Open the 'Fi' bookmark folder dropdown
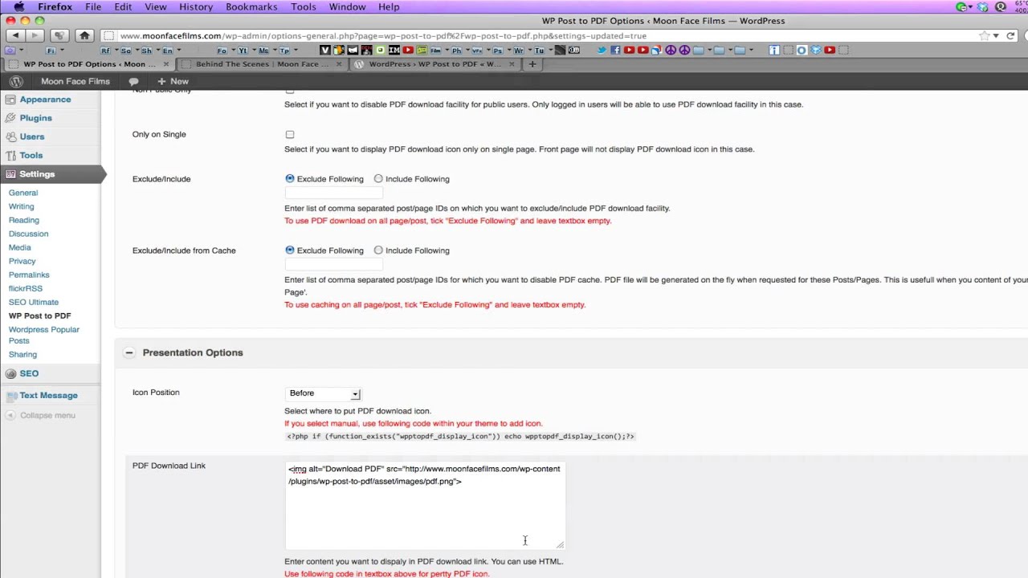The height and width of the screenshot is (578, 1028). coord(54,50)
